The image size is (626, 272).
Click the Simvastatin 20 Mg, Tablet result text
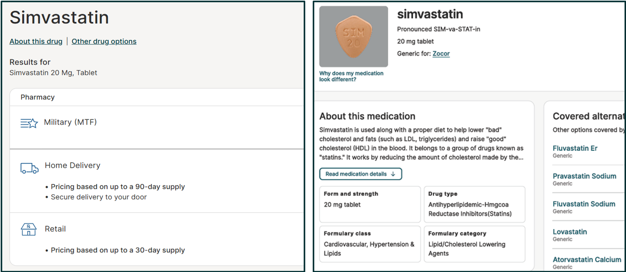click(53, 73)
